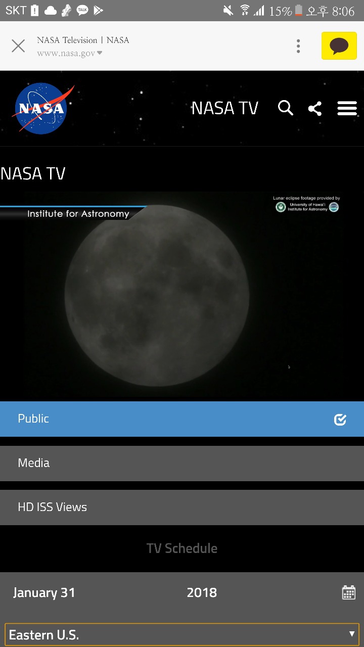
Task: Click the NASA TV page heading
Action: pos(33,174)
